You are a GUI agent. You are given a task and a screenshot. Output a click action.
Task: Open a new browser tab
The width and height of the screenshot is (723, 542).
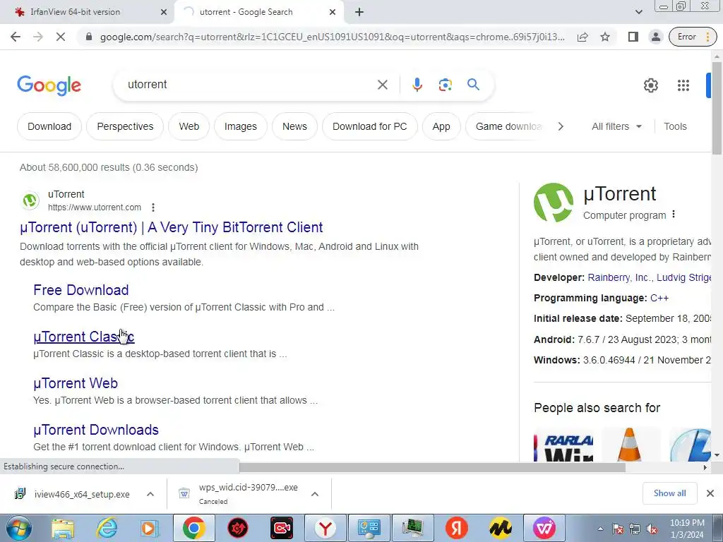[x=359, y=12]
